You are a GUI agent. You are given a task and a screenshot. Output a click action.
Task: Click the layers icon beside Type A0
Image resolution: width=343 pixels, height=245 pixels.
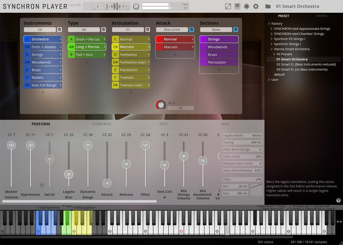(x=104, y=30)
